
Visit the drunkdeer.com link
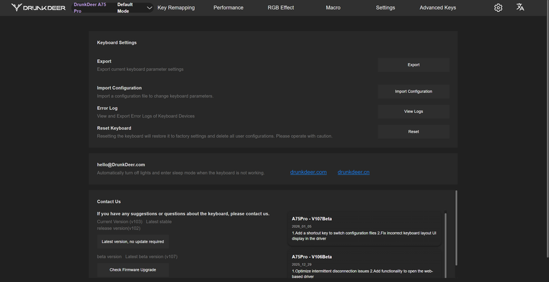pos(309,172)
